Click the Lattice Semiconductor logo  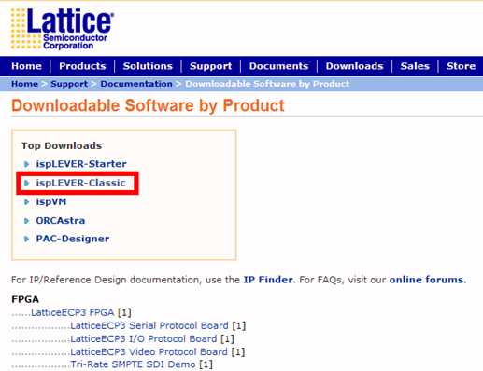tap(63, 29)
